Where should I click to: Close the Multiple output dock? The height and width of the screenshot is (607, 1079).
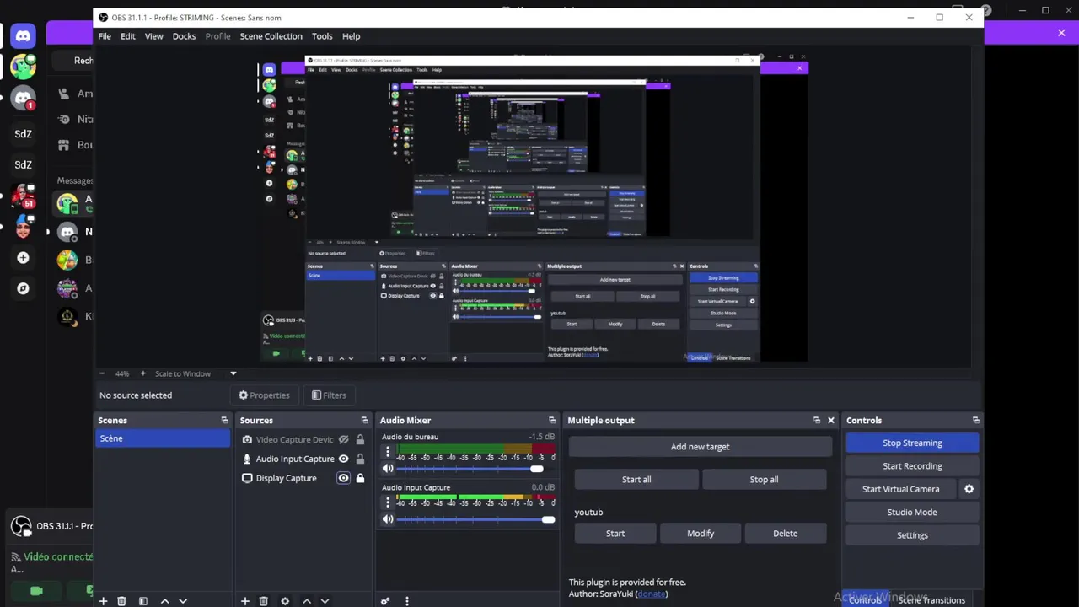[x=830, y=420]
